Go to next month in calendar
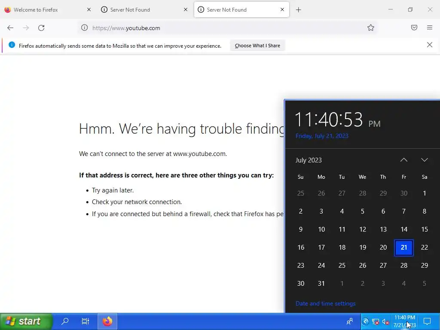The image size is (440, 330). (424, 160)
